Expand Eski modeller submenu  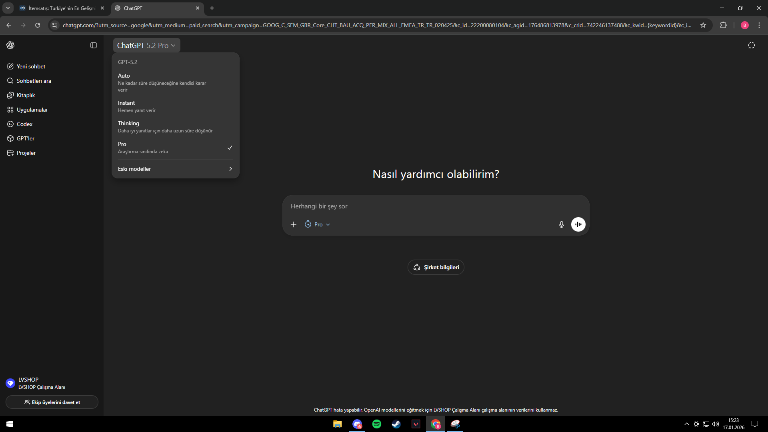tap(175, 169)
